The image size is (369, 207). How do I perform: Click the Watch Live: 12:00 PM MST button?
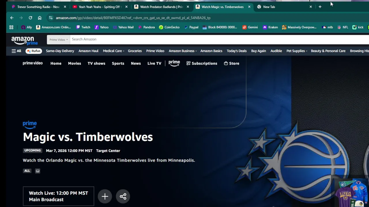point(59,196)
